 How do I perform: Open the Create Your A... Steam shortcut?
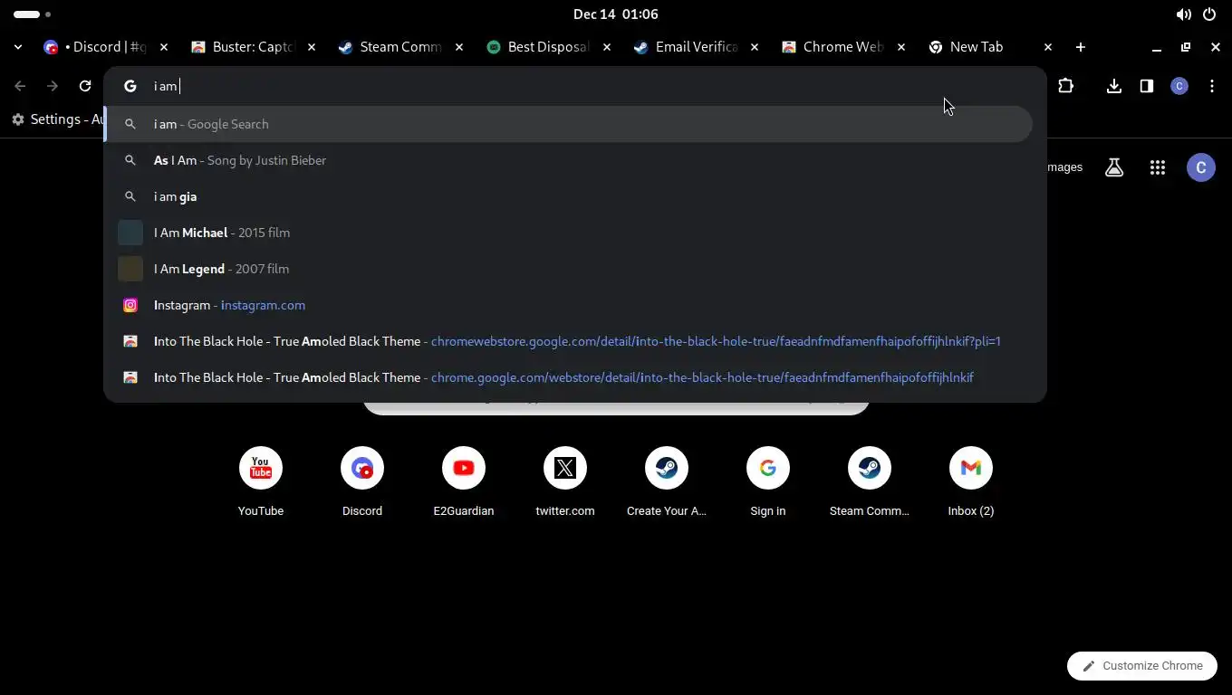pos(667,482)
